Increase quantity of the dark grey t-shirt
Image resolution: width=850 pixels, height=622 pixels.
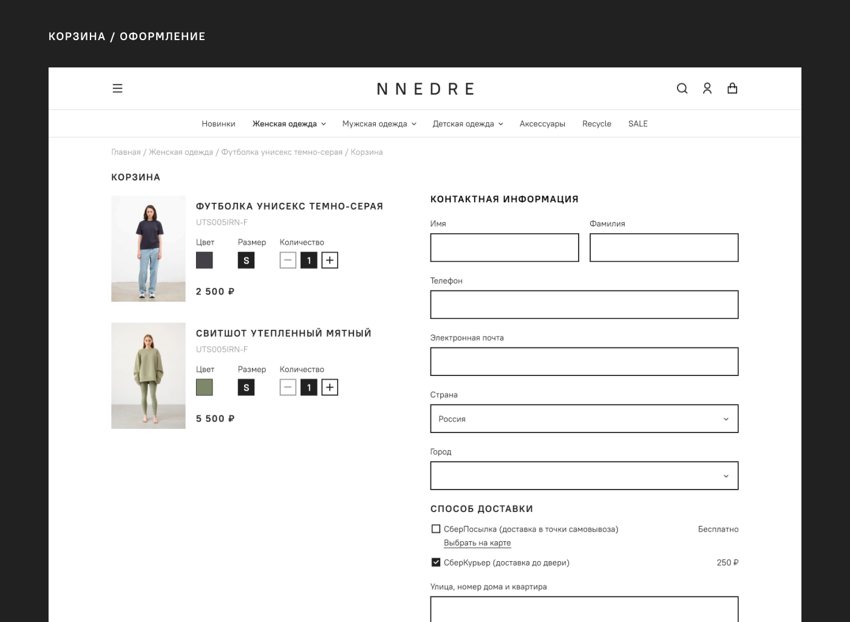[330, 261]
